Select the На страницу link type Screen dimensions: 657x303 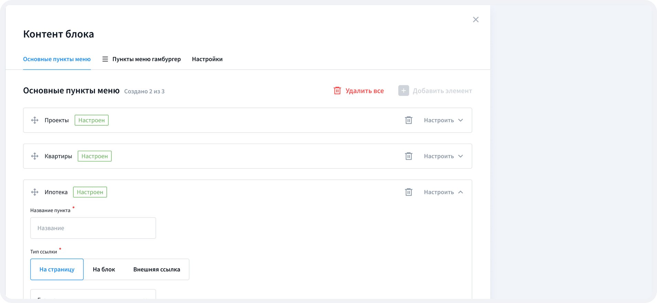[x=57, y=269]
